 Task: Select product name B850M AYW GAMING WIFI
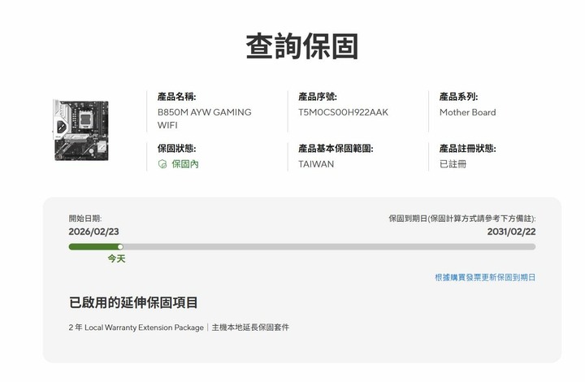(x=205, y=119)
